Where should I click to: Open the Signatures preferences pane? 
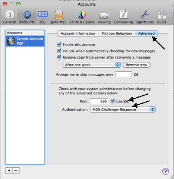[145, 17]
